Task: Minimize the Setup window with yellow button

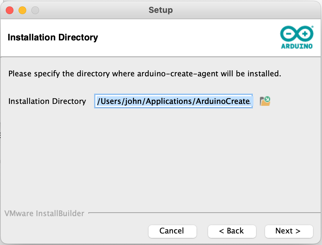Action: (22, 10)
